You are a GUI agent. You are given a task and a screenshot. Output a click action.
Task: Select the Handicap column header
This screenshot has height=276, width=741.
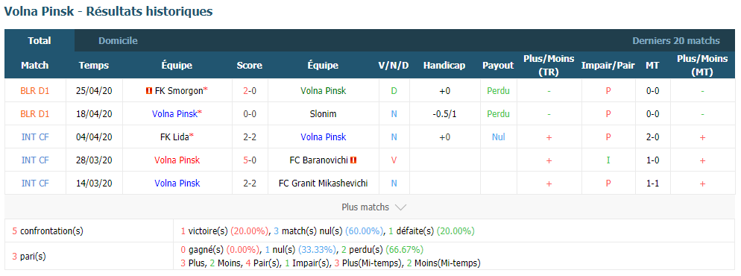(444, 65)
